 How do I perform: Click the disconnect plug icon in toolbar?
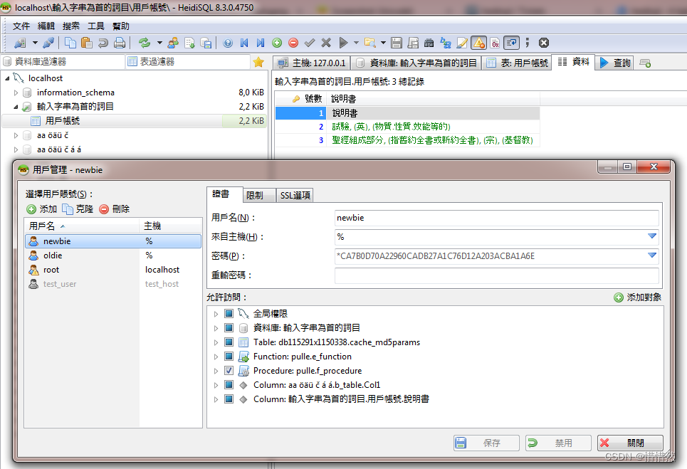tap(48, 43)
